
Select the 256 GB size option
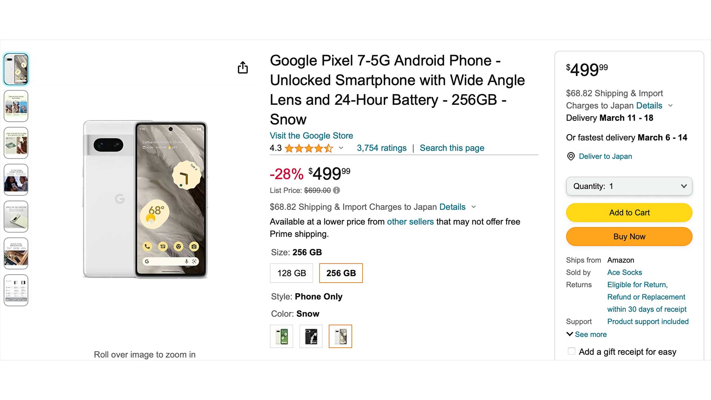pyautogui.click(x=341, y=273)
